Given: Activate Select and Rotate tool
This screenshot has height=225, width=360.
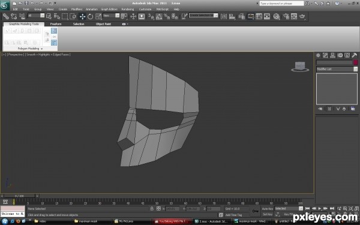Looking at the screenshot, I should (90, 16).
